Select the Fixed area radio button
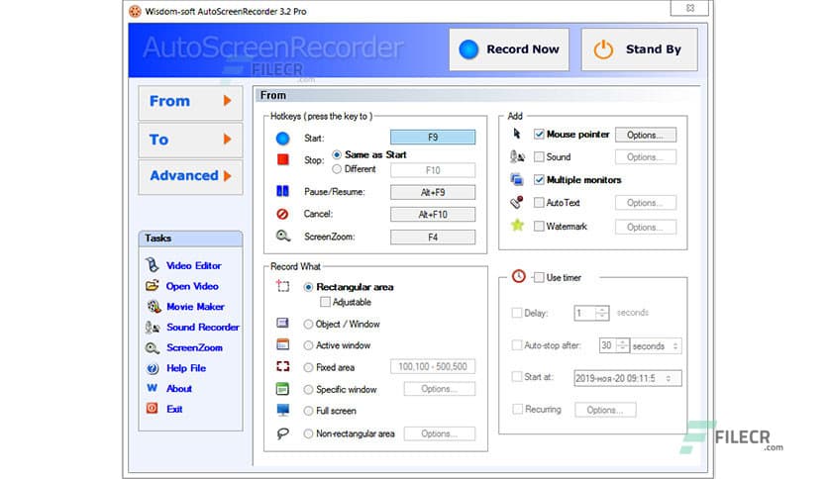 308,368
